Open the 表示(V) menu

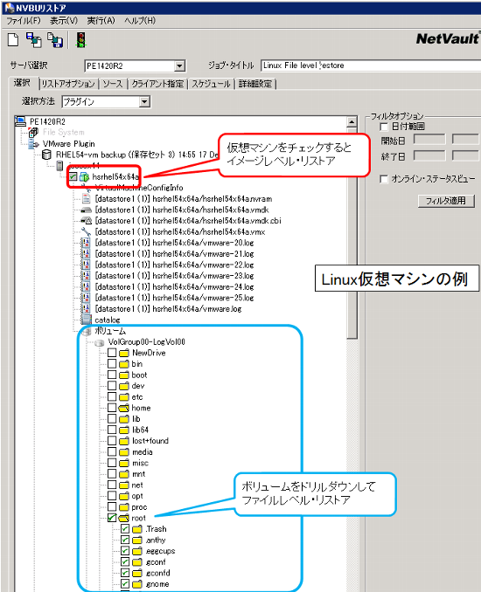tap(64, 21)
